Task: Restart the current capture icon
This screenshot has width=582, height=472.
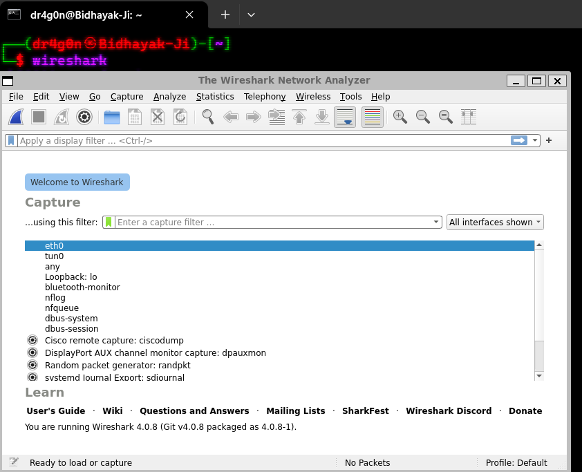Action: coord(62,117)
